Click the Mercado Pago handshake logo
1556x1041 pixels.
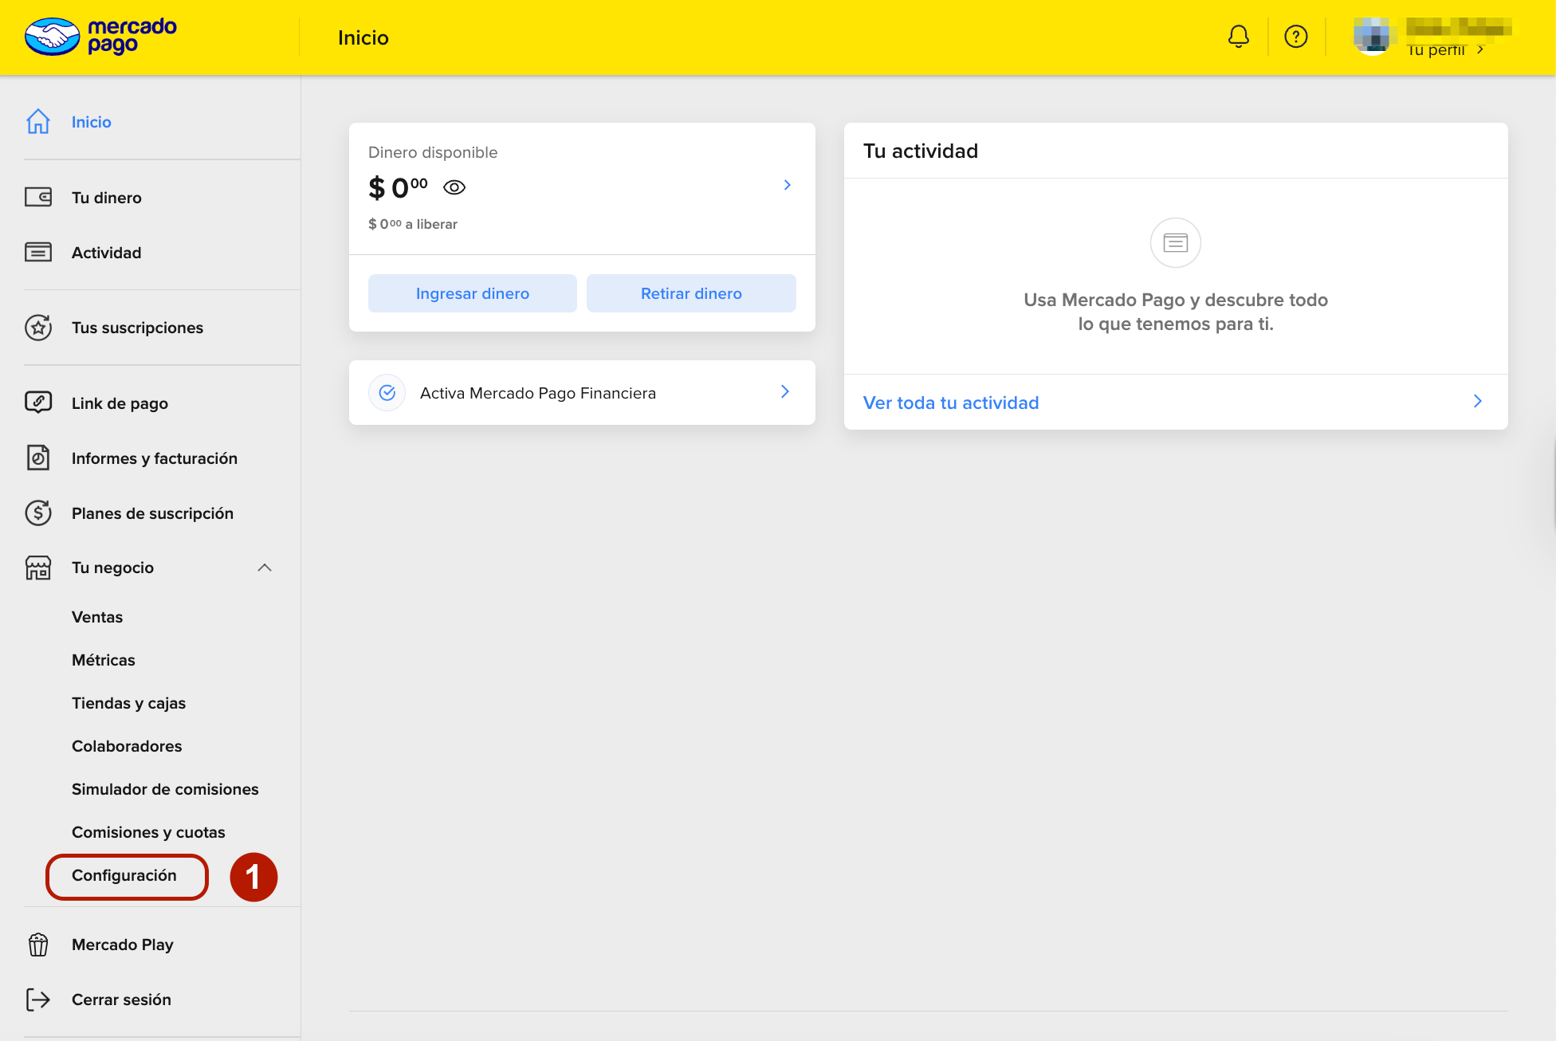click(x=52, y=37)
